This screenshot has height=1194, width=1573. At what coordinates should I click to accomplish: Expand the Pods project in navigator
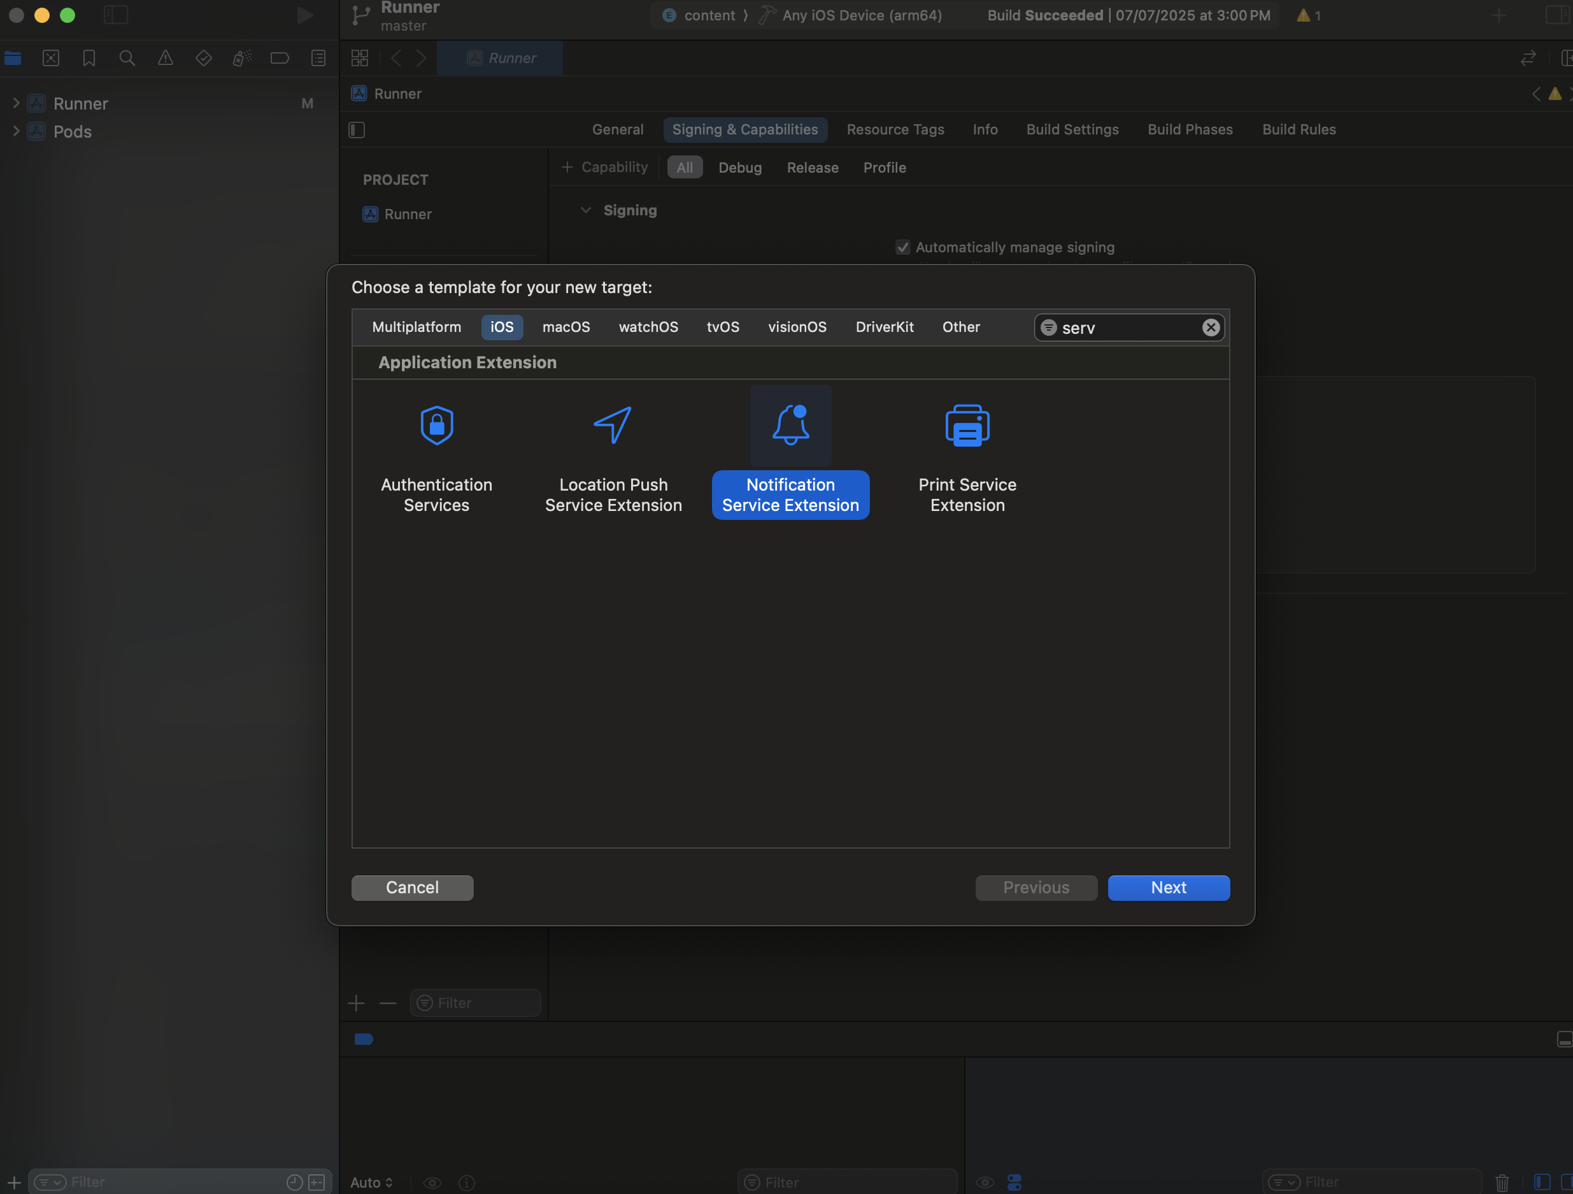pyautogui.click(x=16, y=131)
